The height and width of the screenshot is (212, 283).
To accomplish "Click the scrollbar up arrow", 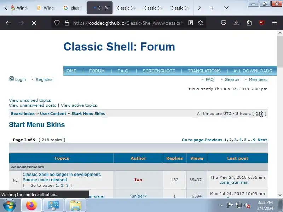I will point(280,33).
